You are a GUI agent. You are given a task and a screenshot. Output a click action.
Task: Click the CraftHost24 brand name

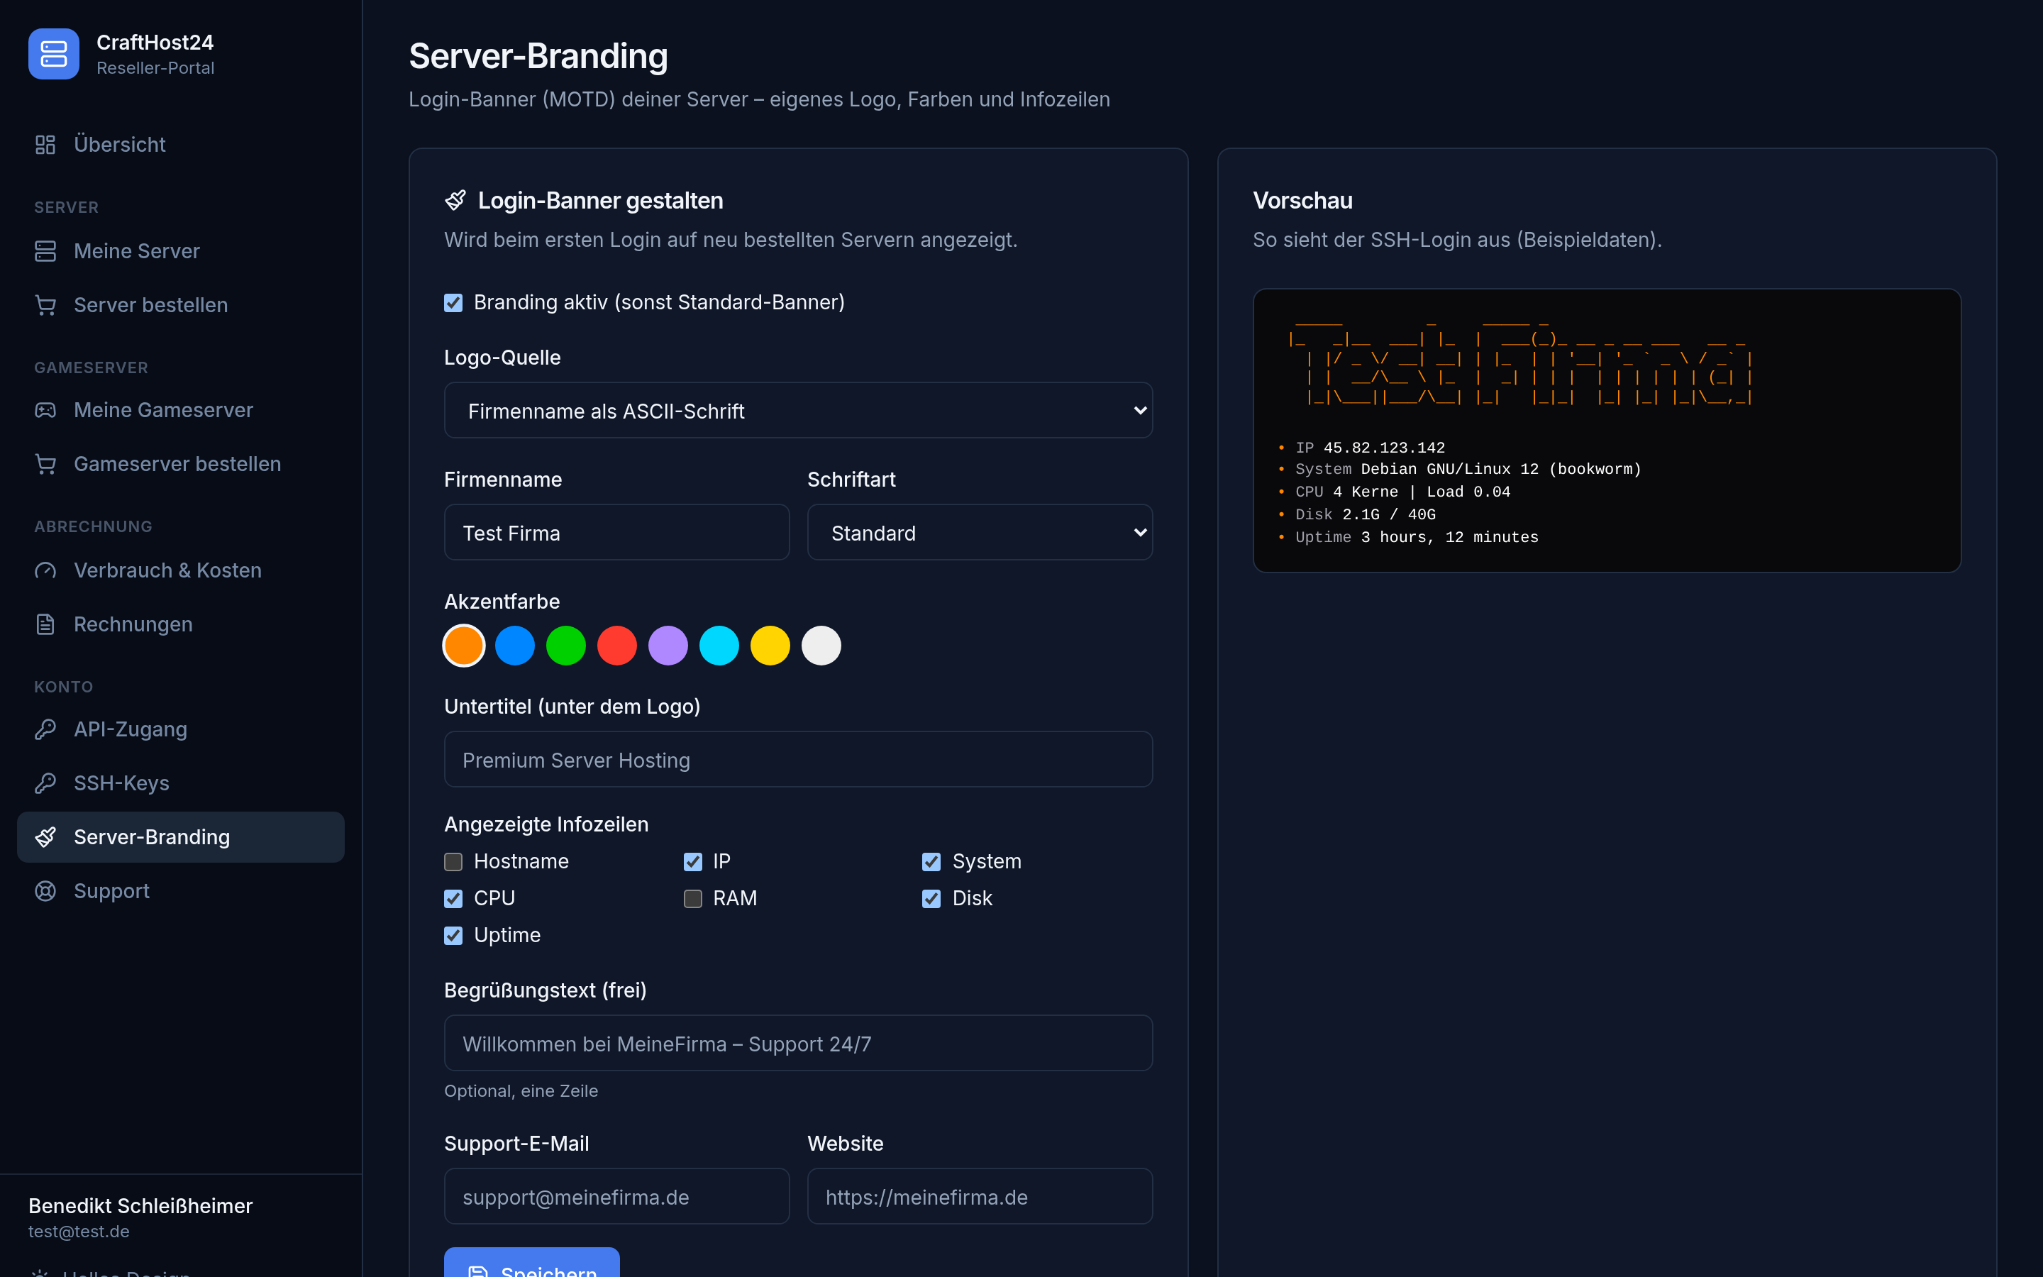click(x=155, y=43)
